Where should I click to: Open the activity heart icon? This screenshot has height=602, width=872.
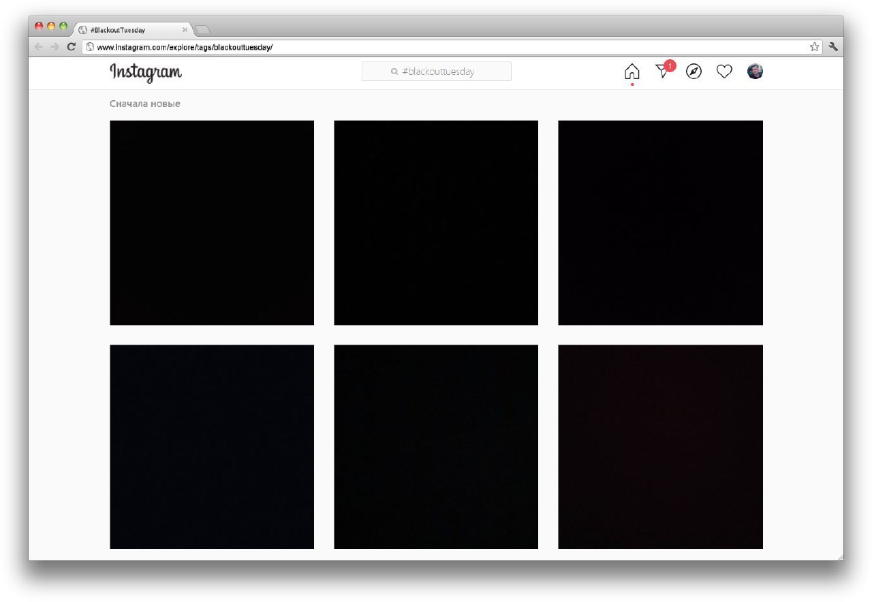(724, 72)
